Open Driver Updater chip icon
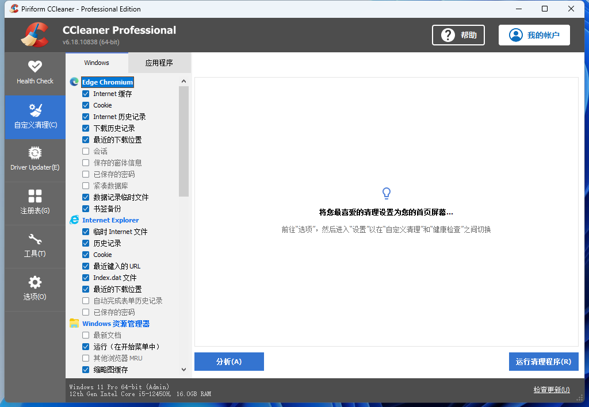Viewport: 589px width, 407px height. [35, 153]
